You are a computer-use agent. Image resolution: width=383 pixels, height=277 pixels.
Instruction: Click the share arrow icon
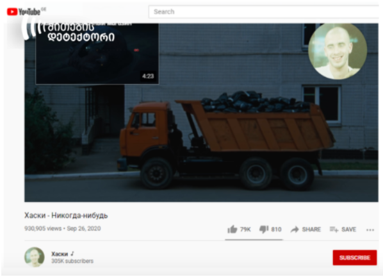point(295,230)
